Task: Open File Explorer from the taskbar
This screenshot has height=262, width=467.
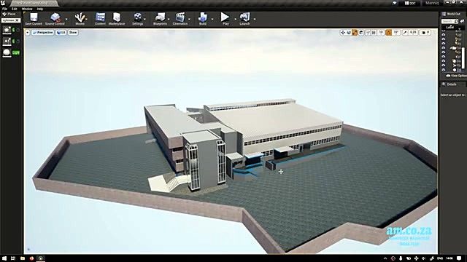Action: [x=23, y=258]
